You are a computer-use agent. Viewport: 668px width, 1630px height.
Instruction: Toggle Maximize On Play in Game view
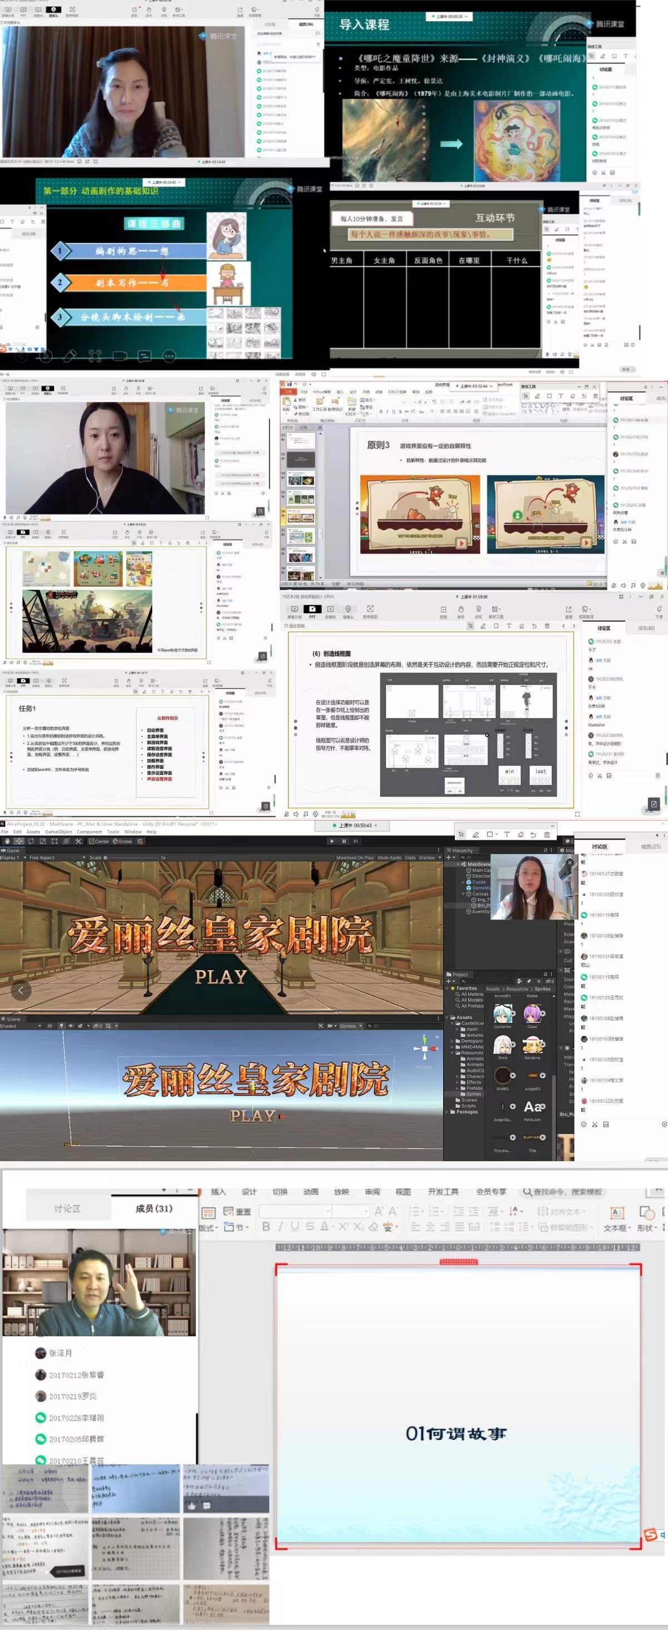355,857
